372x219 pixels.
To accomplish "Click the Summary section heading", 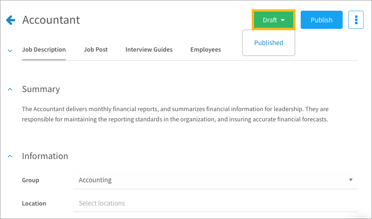I will point(41,89).
